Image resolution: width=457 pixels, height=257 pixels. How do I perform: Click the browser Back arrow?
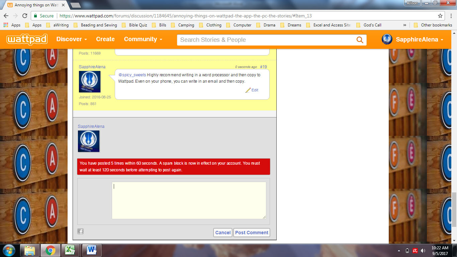point(6,16)
